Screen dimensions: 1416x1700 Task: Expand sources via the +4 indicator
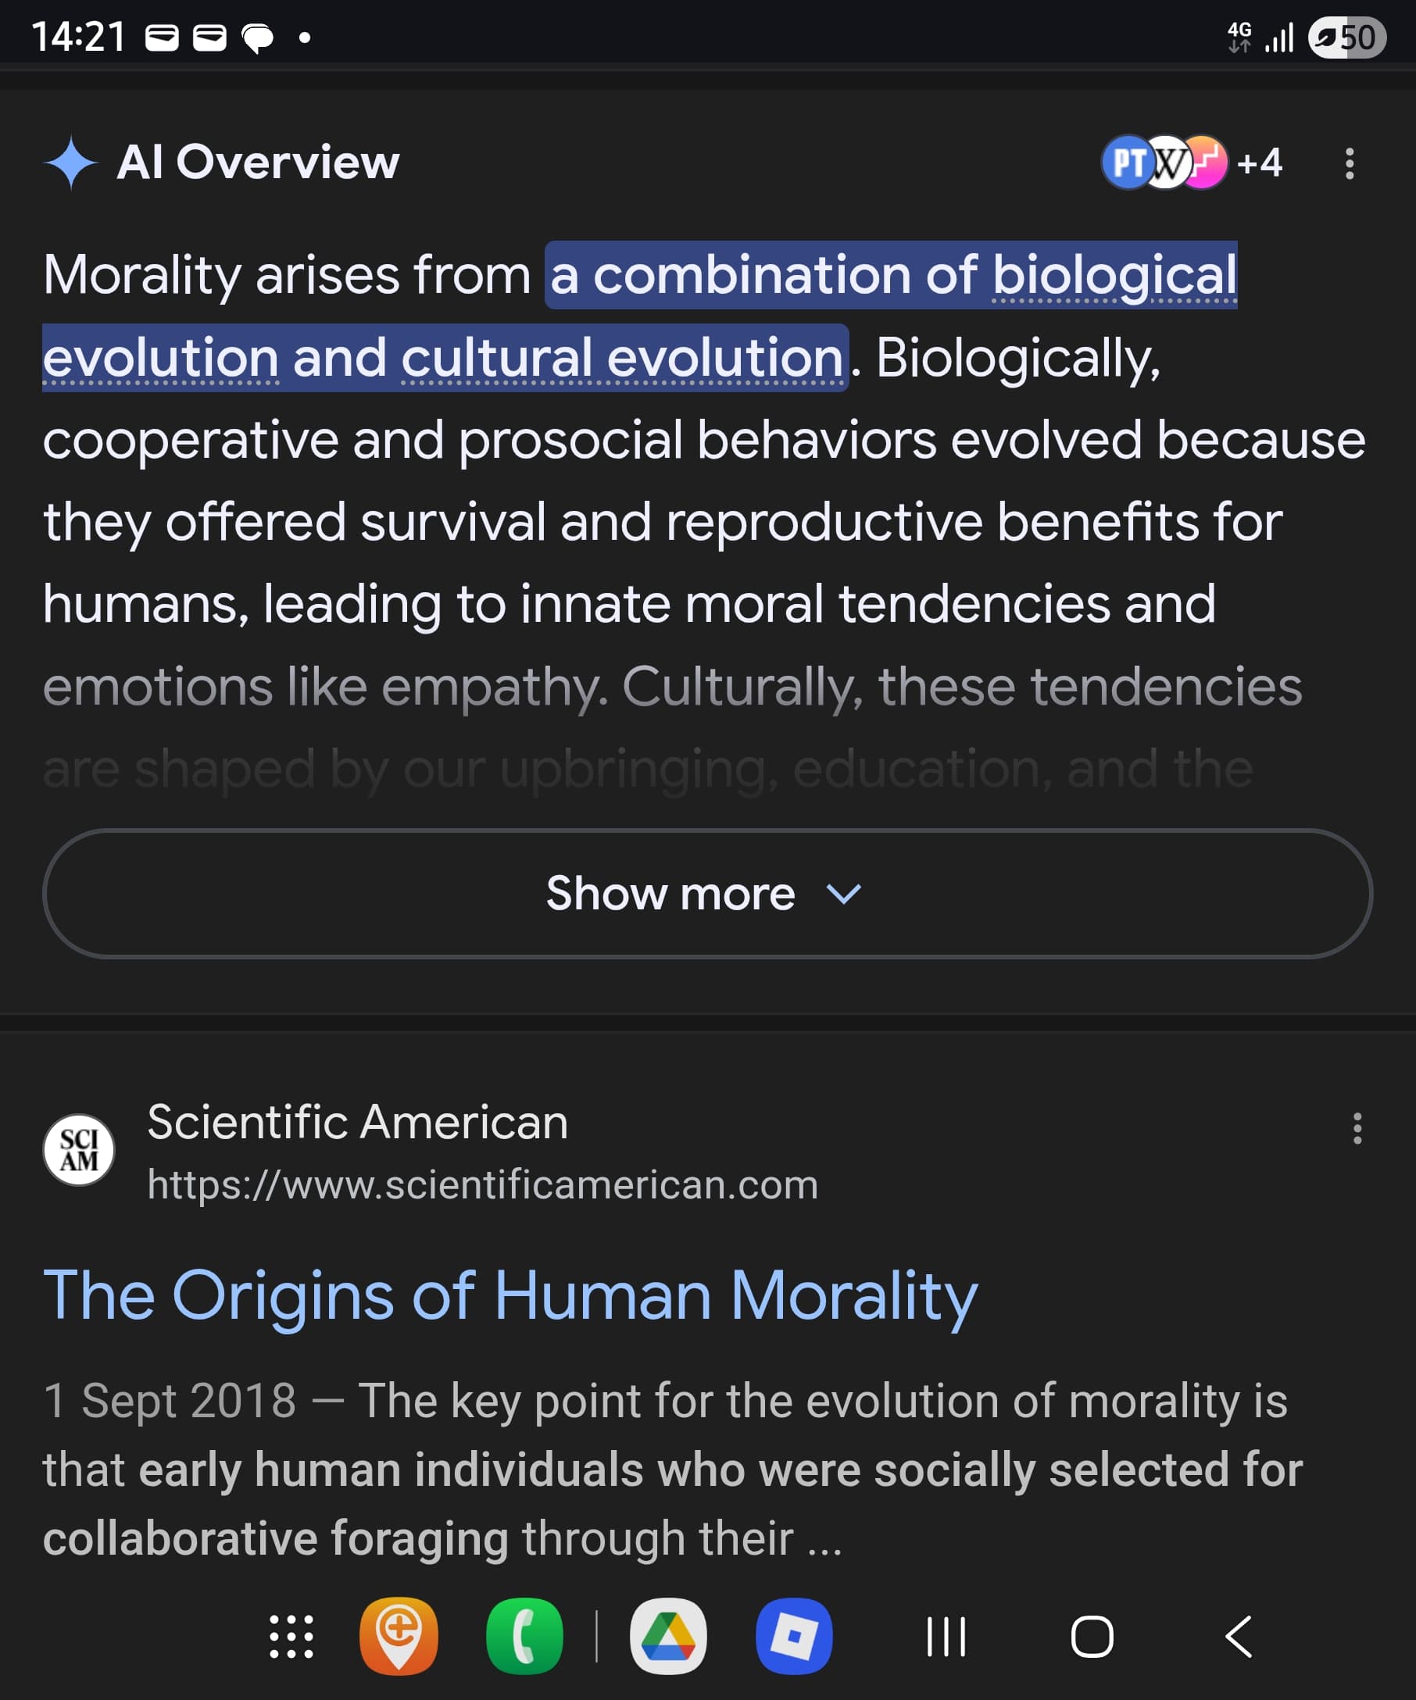[x=1260, y=162]
